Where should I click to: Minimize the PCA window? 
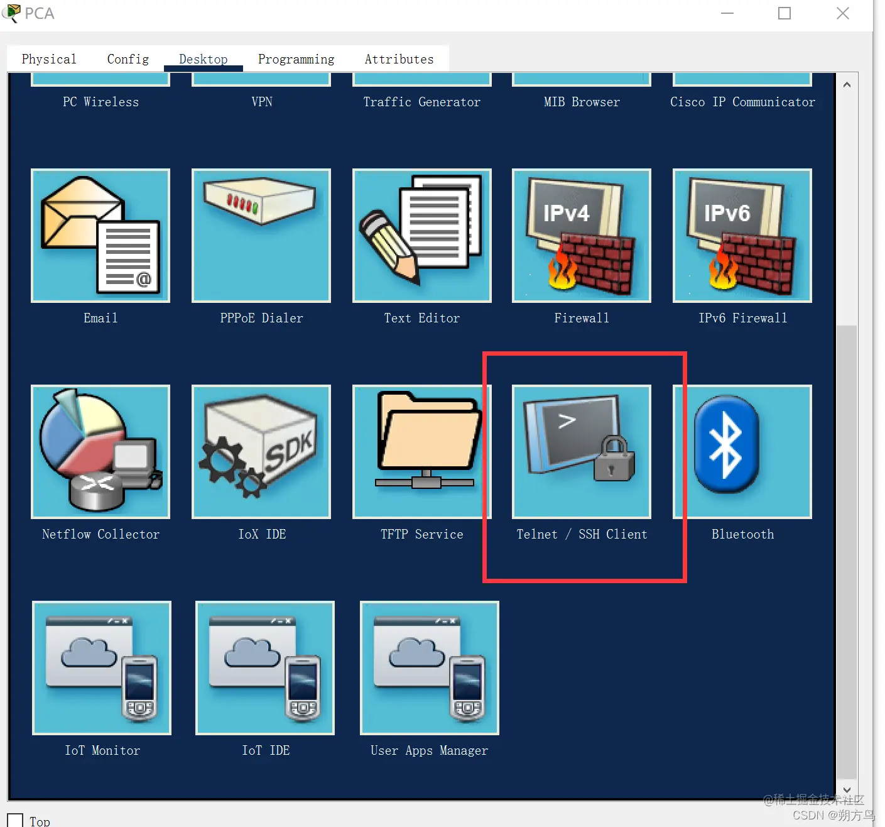727,13
